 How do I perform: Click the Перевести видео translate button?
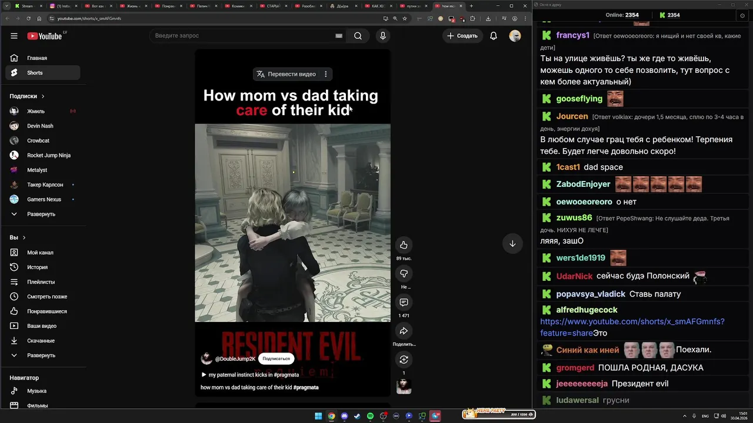coord(287,74)
